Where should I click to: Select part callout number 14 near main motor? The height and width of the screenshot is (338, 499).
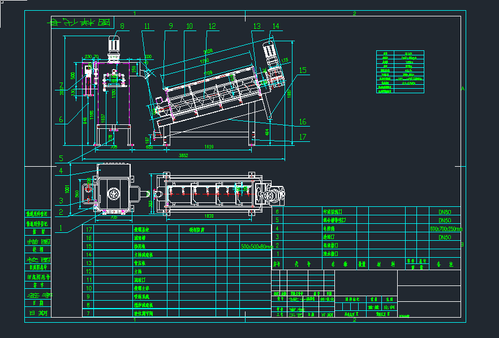tap(276, 26)
